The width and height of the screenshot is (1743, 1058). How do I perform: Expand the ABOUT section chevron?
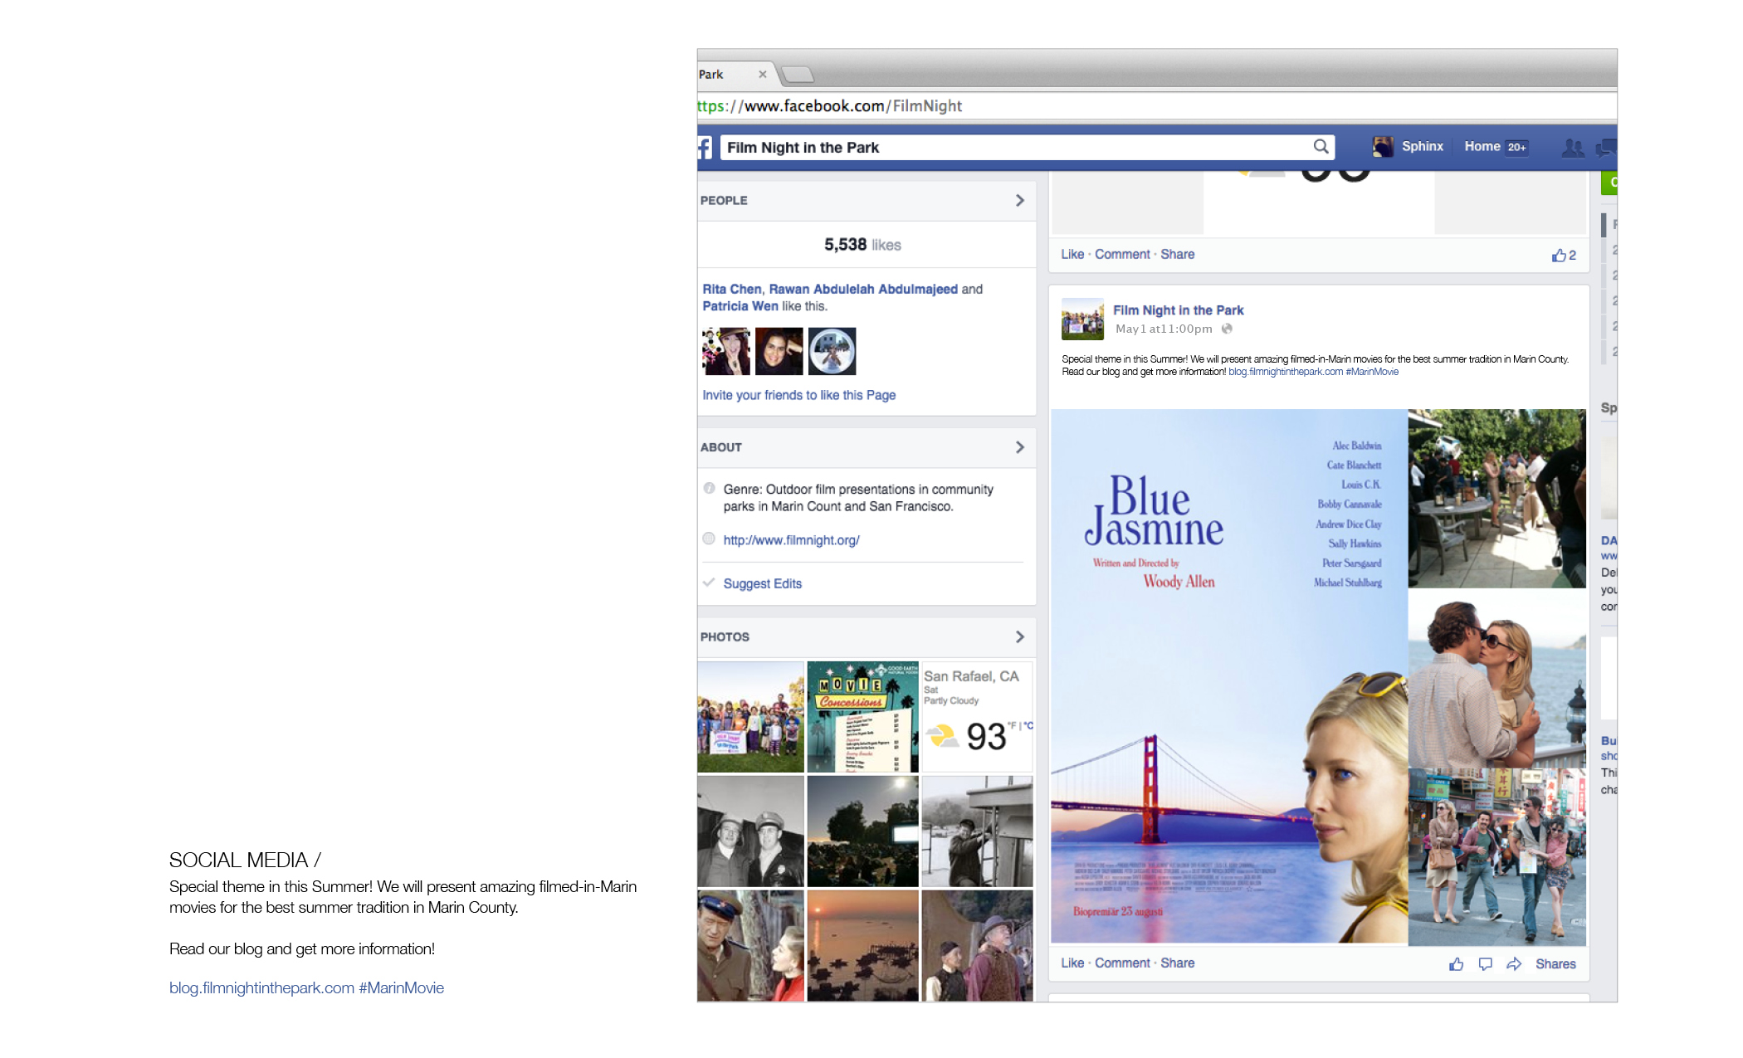click(1019, 447)
